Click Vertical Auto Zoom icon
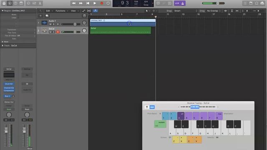The image size is (267, 150). 232,11
